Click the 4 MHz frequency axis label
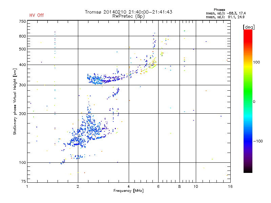The image size is (271, 203). tap(129, 186)
